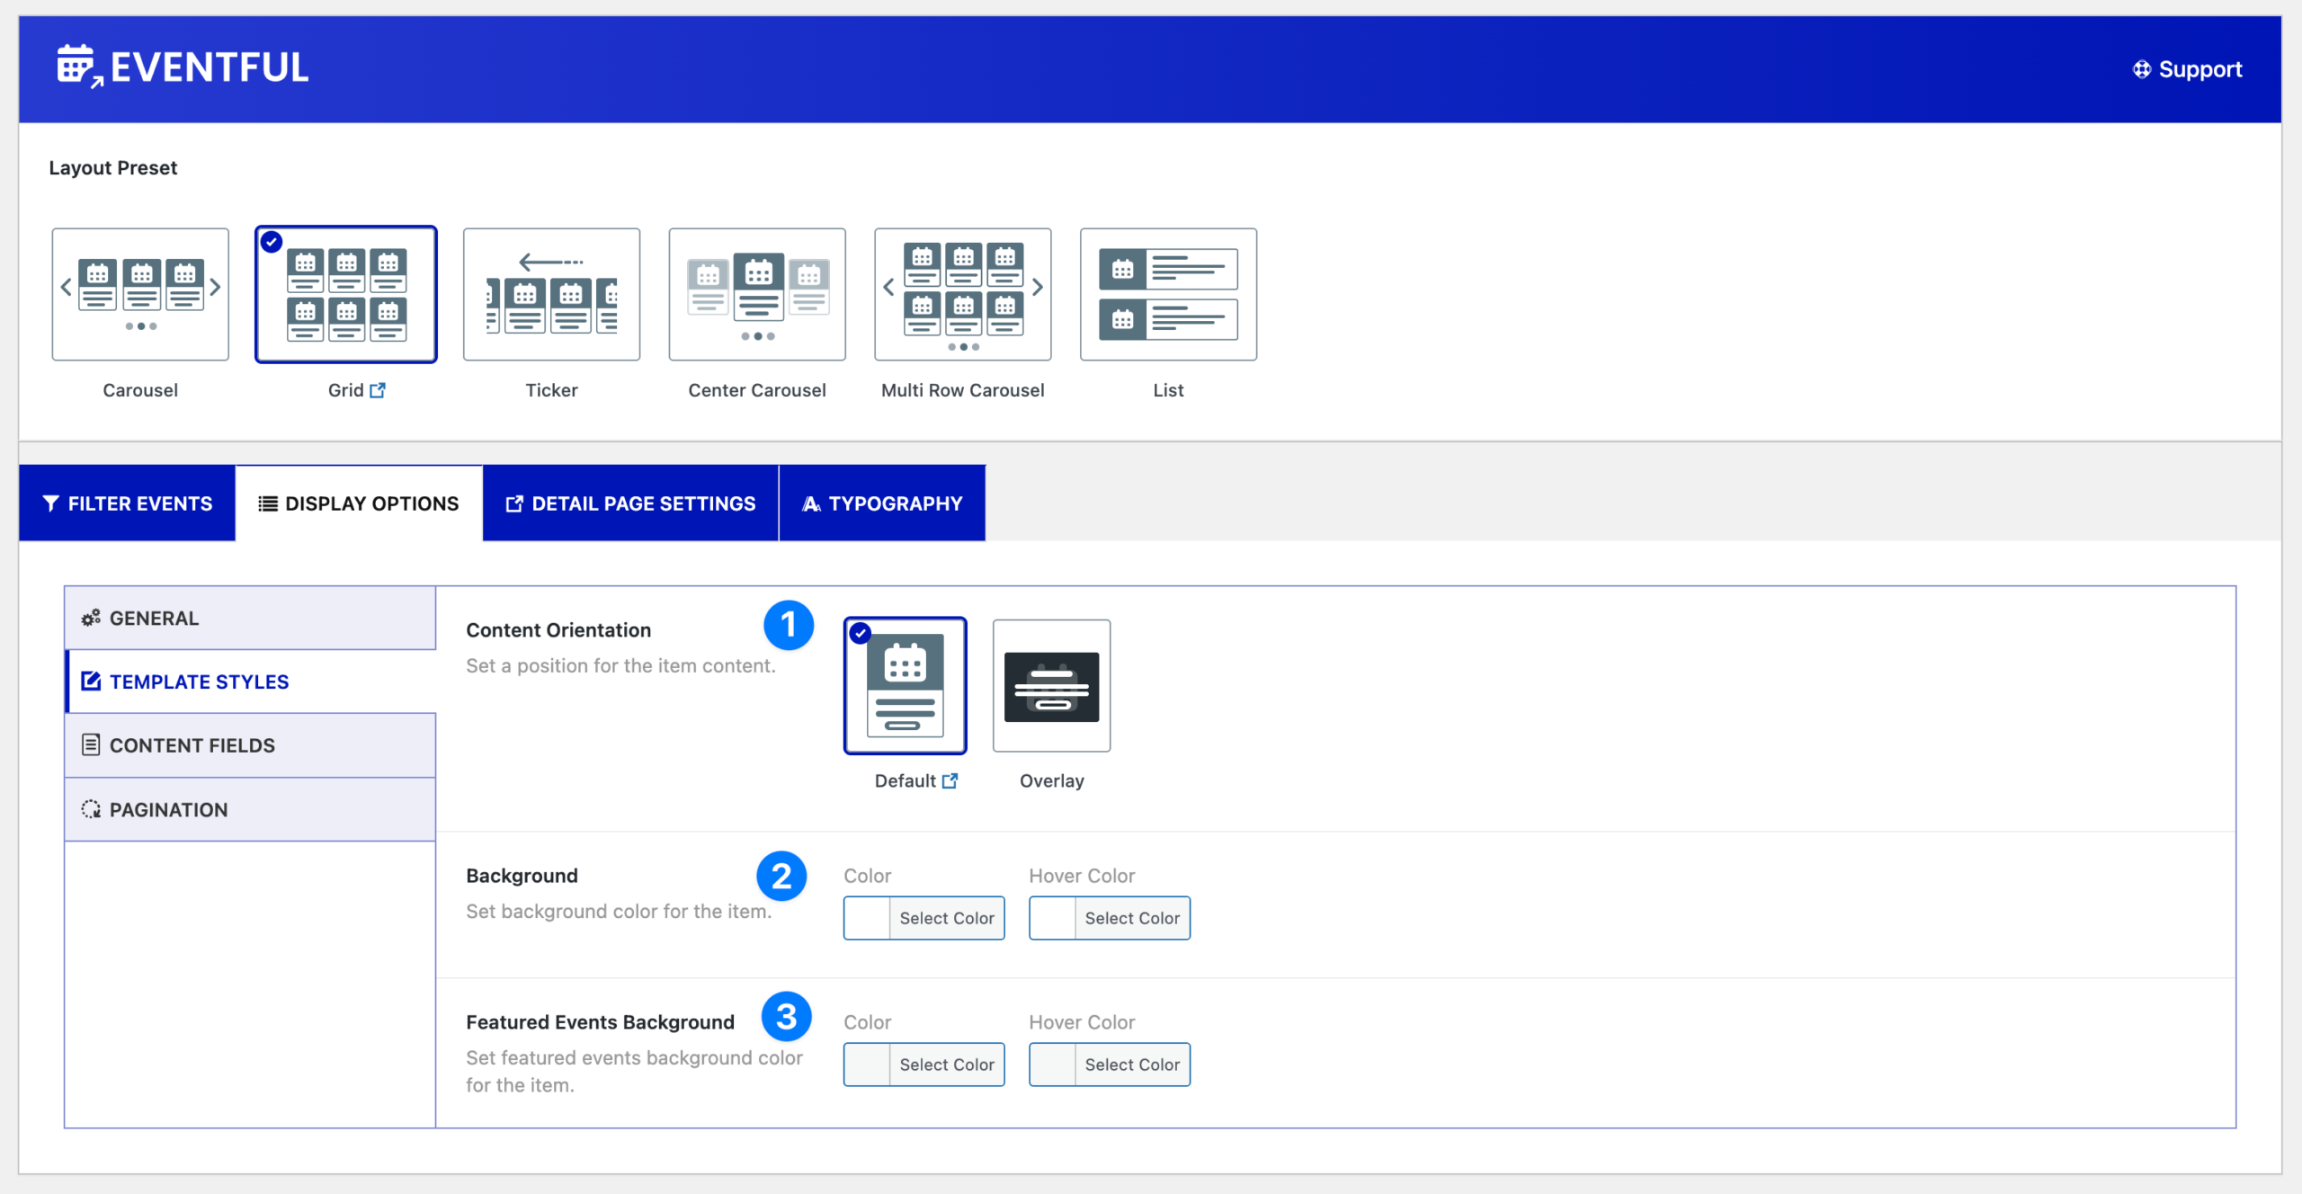Viewport: 2302px width, 1194px height.
Task: Click Select Color for Background Hover Color
Action: point(1132,918)
